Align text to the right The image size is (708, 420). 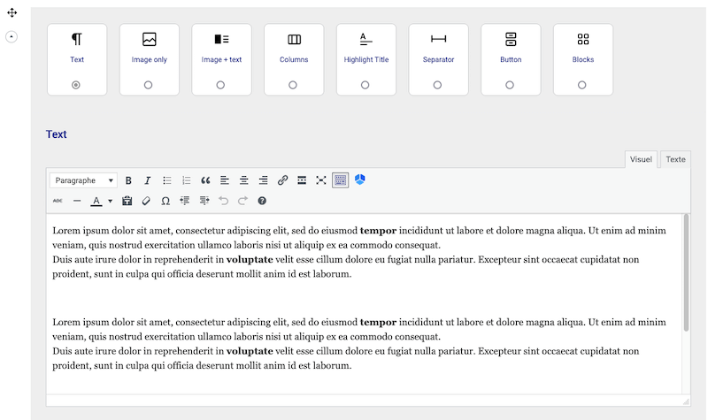263,180
